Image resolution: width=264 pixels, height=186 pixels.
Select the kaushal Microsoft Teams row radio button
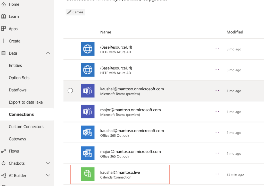click(70, 91)
